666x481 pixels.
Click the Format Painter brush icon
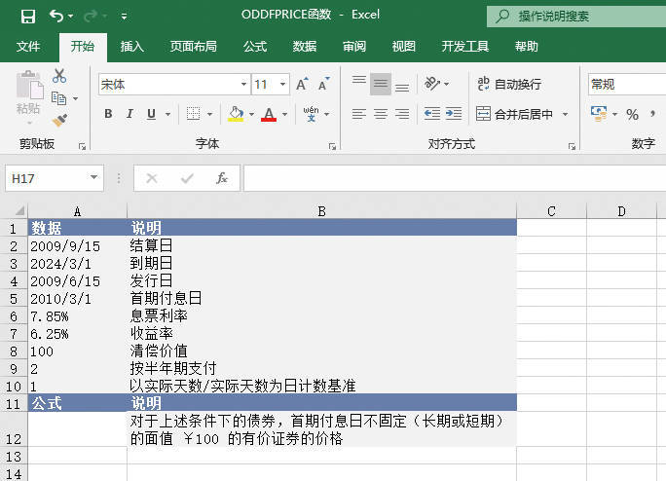coord(59,120)
